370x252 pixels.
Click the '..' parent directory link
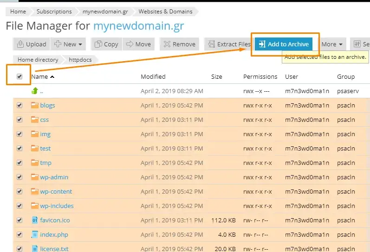[41, 91]
